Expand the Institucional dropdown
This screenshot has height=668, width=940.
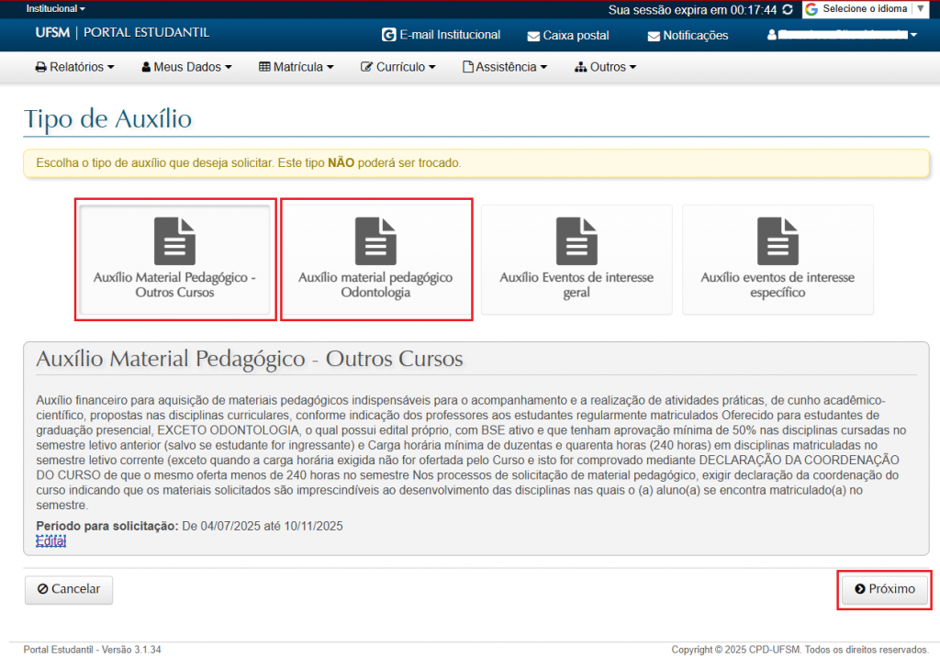(55, 8)
